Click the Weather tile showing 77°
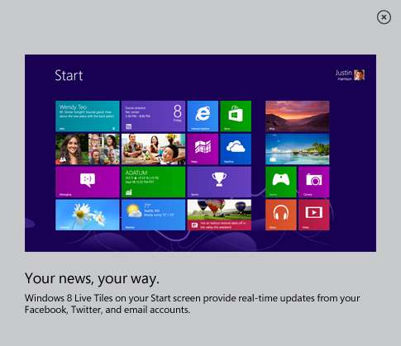This screenshot has width=401, height=346. (153, 215)
